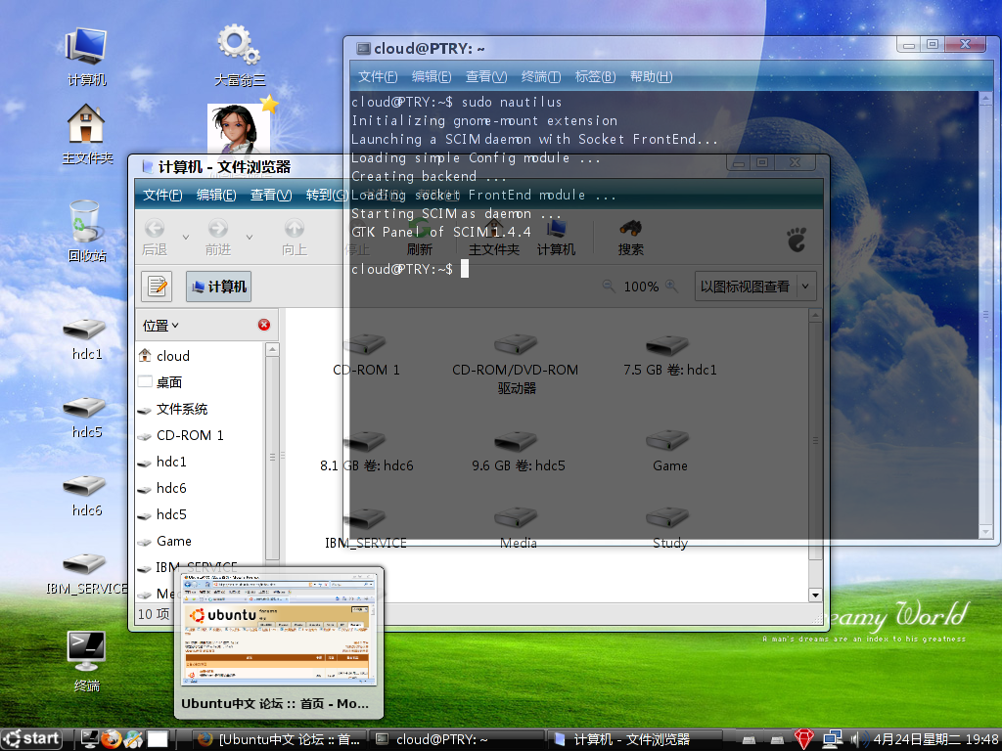Close the side pane with red X
1002x751 pixels.
[264, 325]
